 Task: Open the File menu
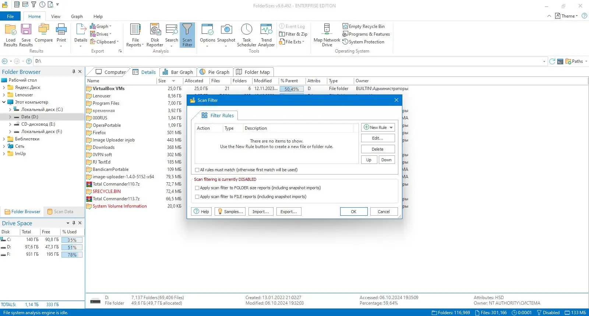point(10,16)
